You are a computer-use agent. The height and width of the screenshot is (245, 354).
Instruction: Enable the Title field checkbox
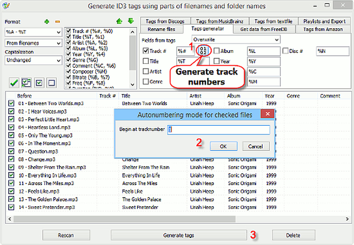[x=145, y=62]
